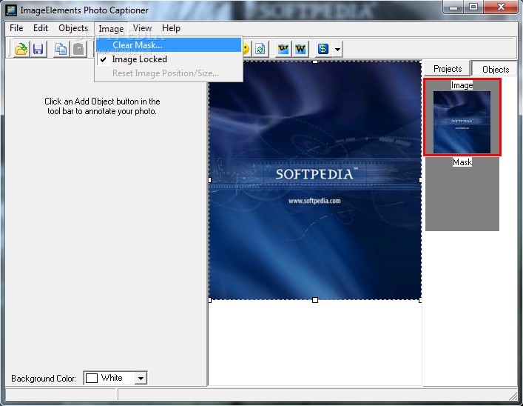The width and height of the screenshot is (523, 406).
Task: Click the Open file folder icon
Action: 21,49
